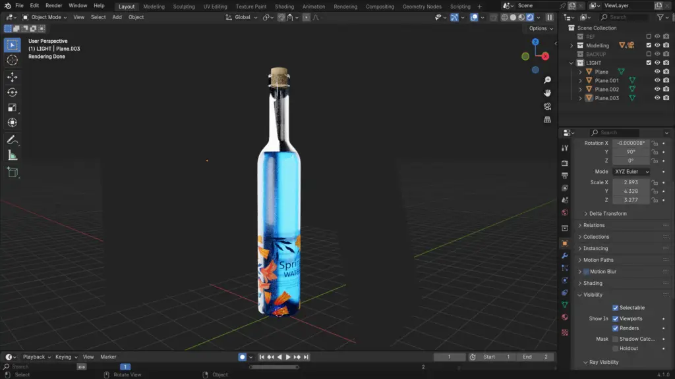Switch to wireframe viewport shading

click(504, 17)
